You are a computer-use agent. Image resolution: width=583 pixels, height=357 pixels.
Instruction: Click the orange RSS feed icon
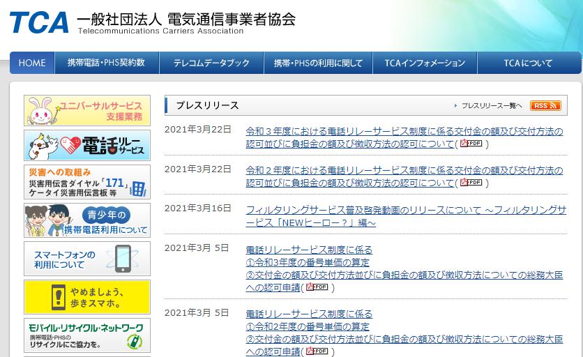tap(545, 105)
